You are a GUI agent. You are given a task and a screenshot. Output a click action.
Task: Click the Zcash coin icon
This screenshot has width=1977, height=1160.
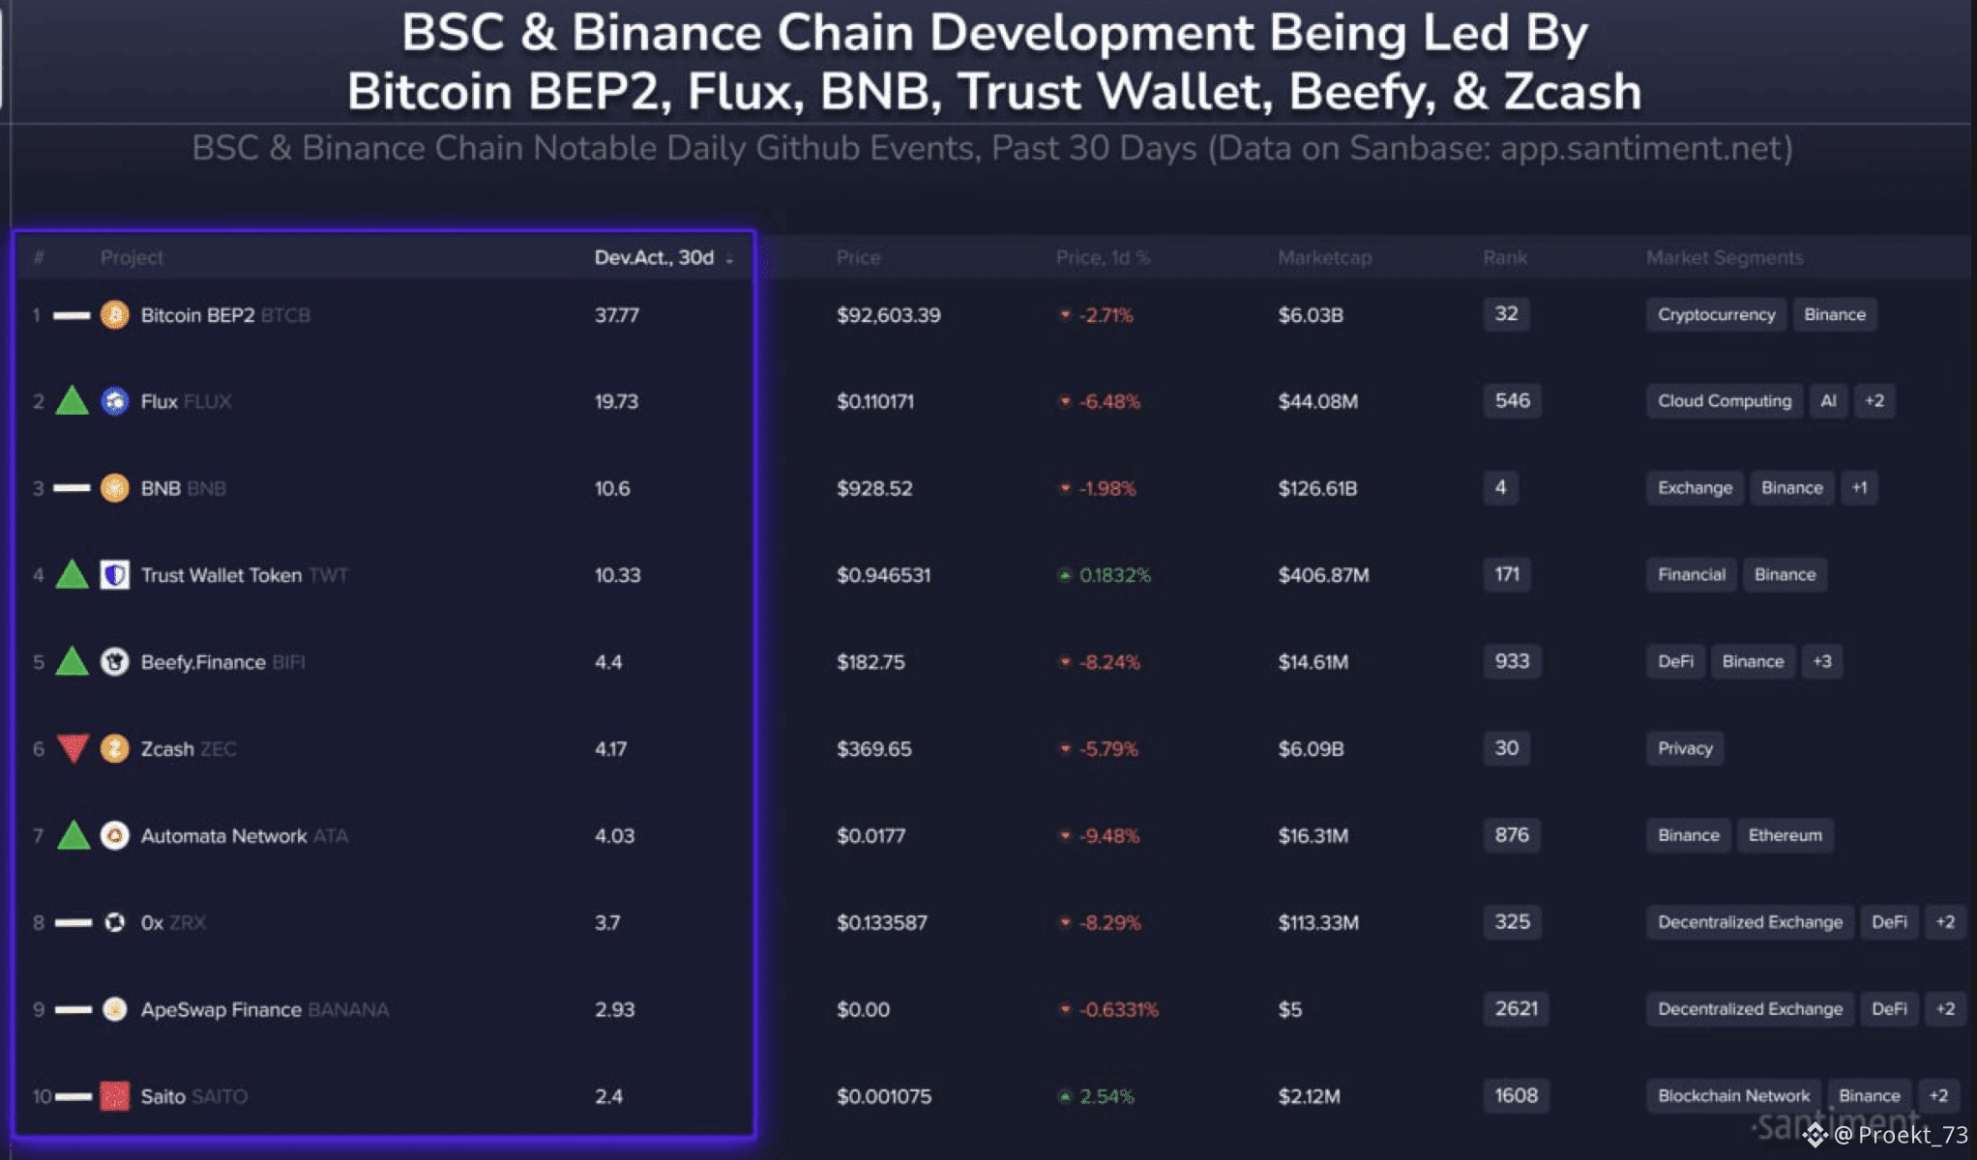coord(115,749)
